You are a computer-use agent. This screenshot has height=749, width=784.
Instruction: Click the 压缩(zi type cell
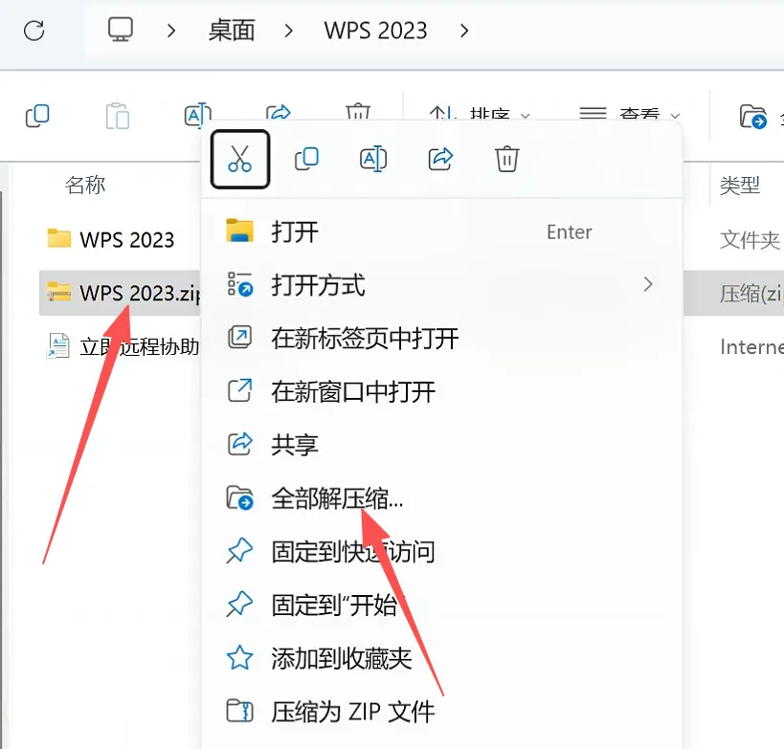751,294
